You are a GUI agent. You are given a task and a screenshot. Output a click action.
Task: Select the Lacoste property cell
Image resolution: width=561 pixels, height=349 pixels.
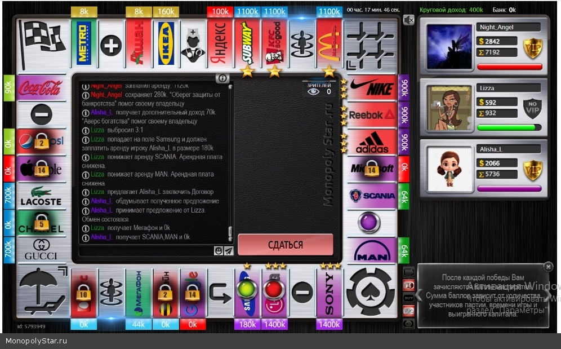click(x=41, y=196)
